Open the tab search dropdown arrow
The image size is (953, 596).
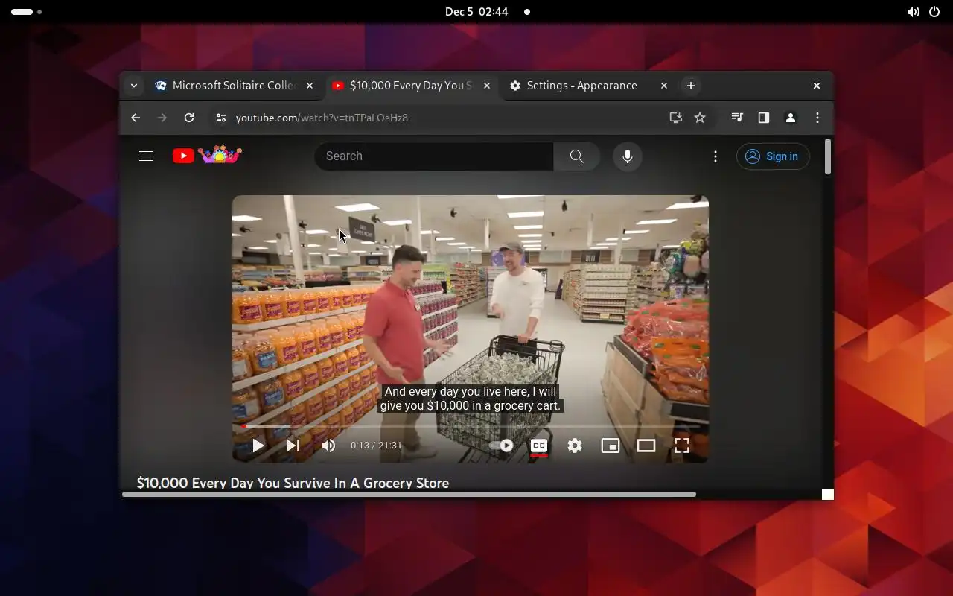(x=134, y=86)
